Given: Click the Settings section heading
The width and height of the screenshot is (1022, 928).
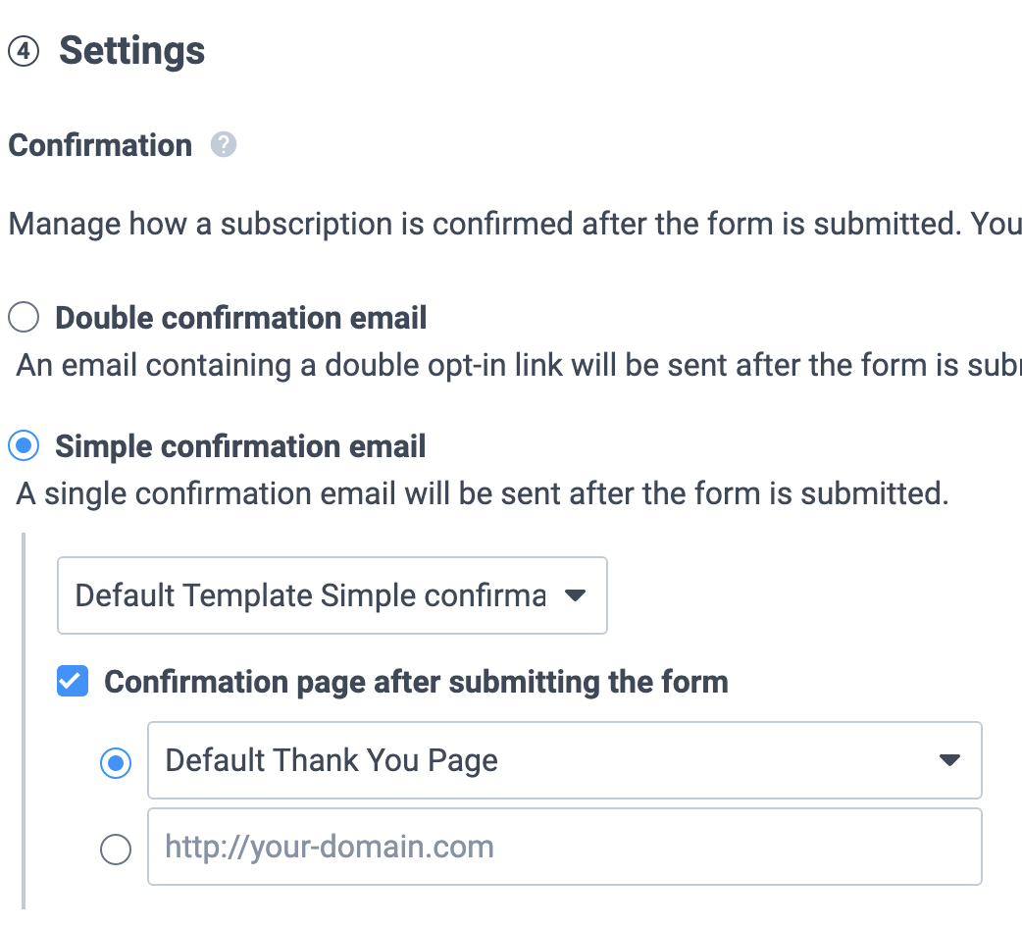Looking at the screenshot, I should click(131, 51).
